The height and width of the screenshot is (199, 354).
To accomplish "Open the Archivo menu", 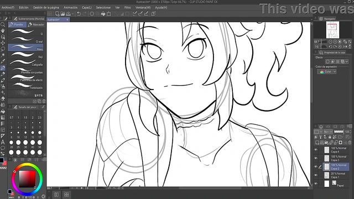I will 8,7.
